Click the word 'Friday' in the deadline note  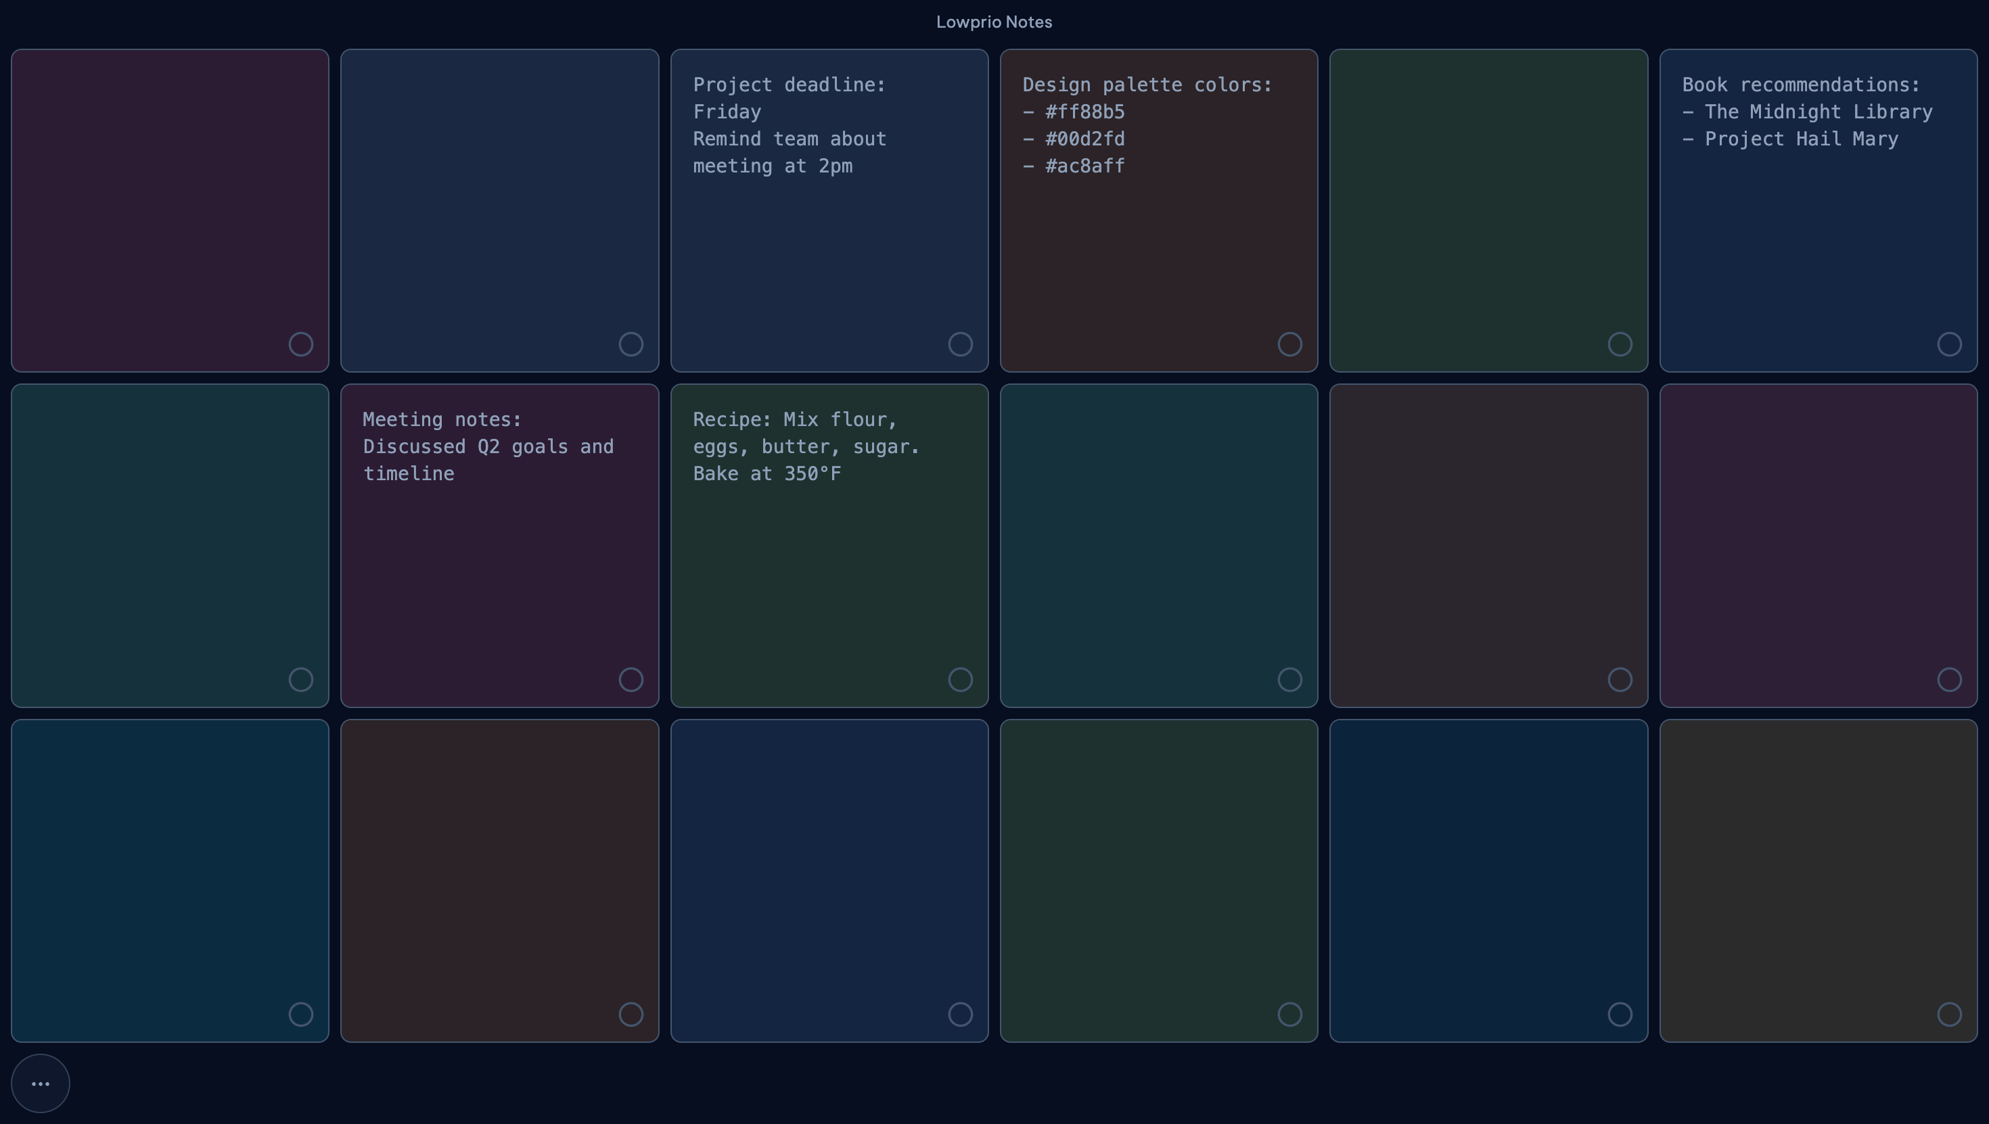pos(727,112)
